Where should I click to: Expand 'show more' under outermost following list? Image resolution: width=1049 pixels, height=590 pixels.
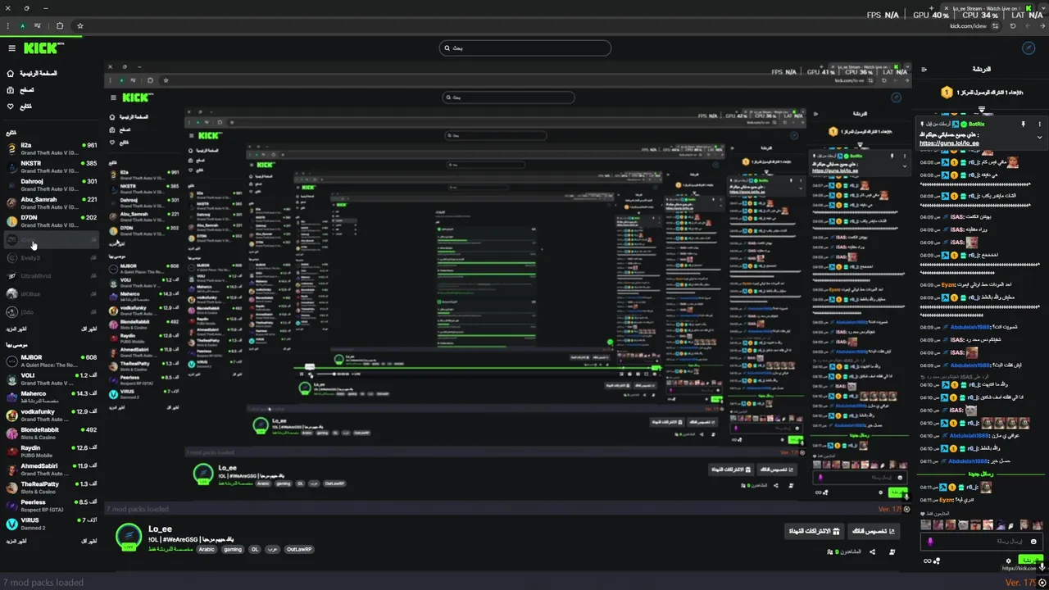pos(16,329)
